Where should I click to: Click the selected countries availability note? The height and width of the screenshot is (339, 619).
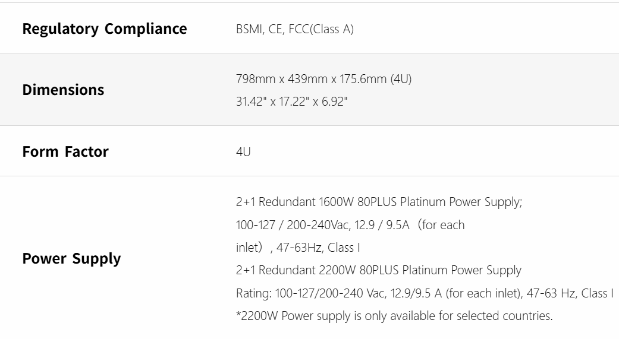(394, 316)
